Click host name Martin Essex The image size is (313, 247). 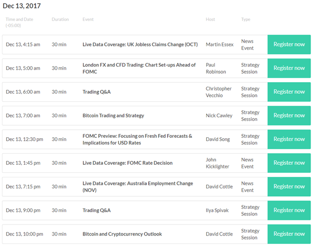coord(220,45)
